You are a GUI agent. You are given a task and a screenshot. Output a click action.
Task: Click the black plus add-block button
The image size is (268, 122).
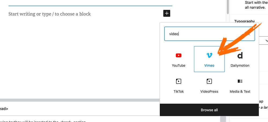click(x=167, y=13)
